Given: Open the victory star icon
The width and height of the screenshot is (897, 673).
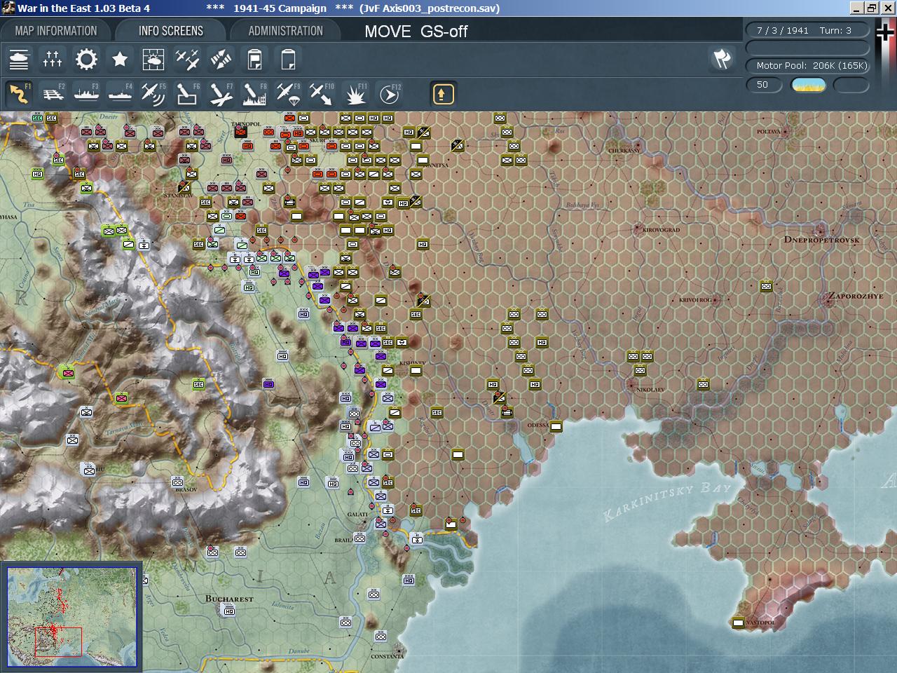Looking at the screenshot, I should (x=120, y=60).
